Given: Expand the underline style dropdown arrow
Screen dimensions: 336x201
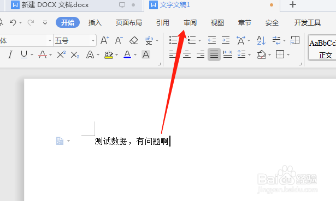Looking at the screenshot, I should (32, 54).
